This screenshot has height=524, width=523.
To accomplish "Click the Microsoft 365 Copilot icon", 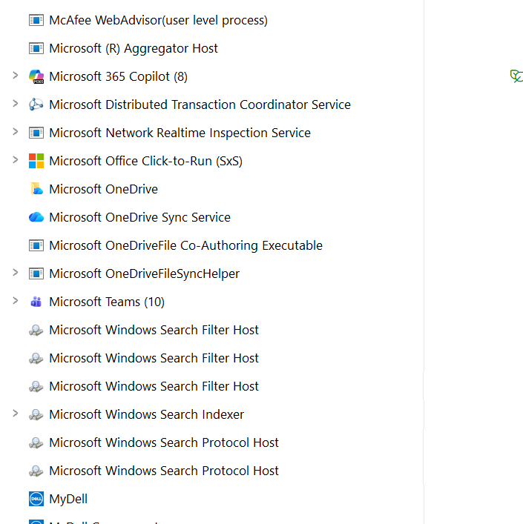I will coord(36,76).
